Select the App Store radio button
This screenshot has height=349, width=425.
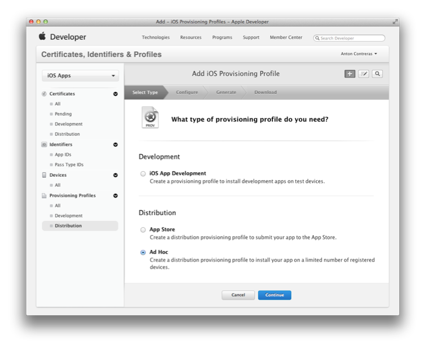tap(143, 230)
